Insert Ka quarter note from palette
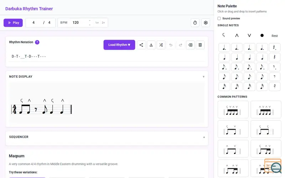 [x=249, y=57]
